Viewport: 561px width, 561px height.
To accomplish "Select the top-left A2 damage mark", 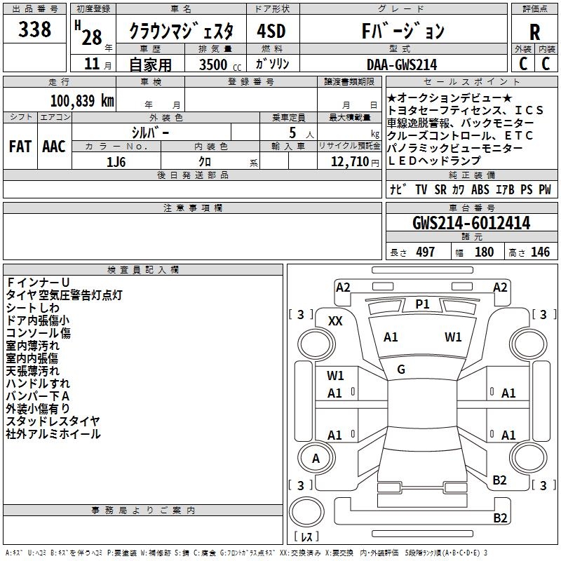I will click(343, 287).
